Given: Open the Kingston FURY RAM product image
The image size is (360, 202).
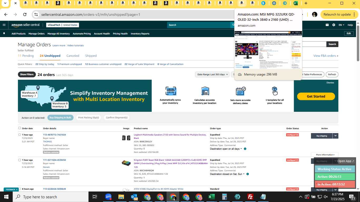Looking at the screenshot, I should pos(126,163).
